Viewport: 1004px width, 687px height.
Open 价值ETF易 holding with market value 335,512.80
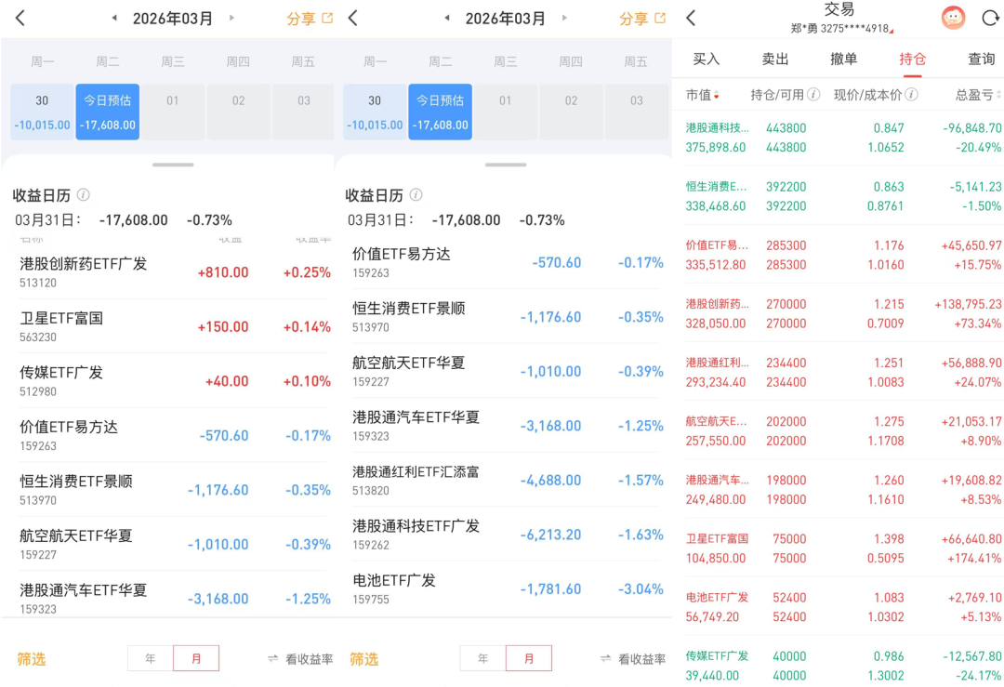[x=842, y=255]
